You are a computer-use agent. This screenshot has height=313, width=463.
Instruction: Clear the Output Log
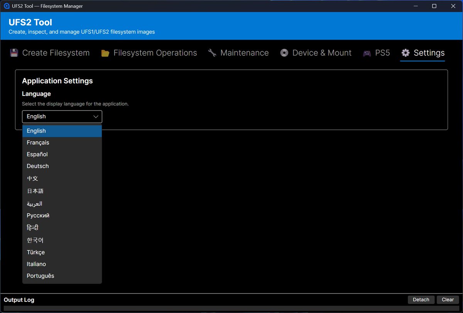[x=448, y=300]
